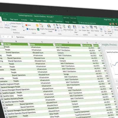
Task: Open the Store add-ins button
Action: pyautogui.click(x=28, y=25)
